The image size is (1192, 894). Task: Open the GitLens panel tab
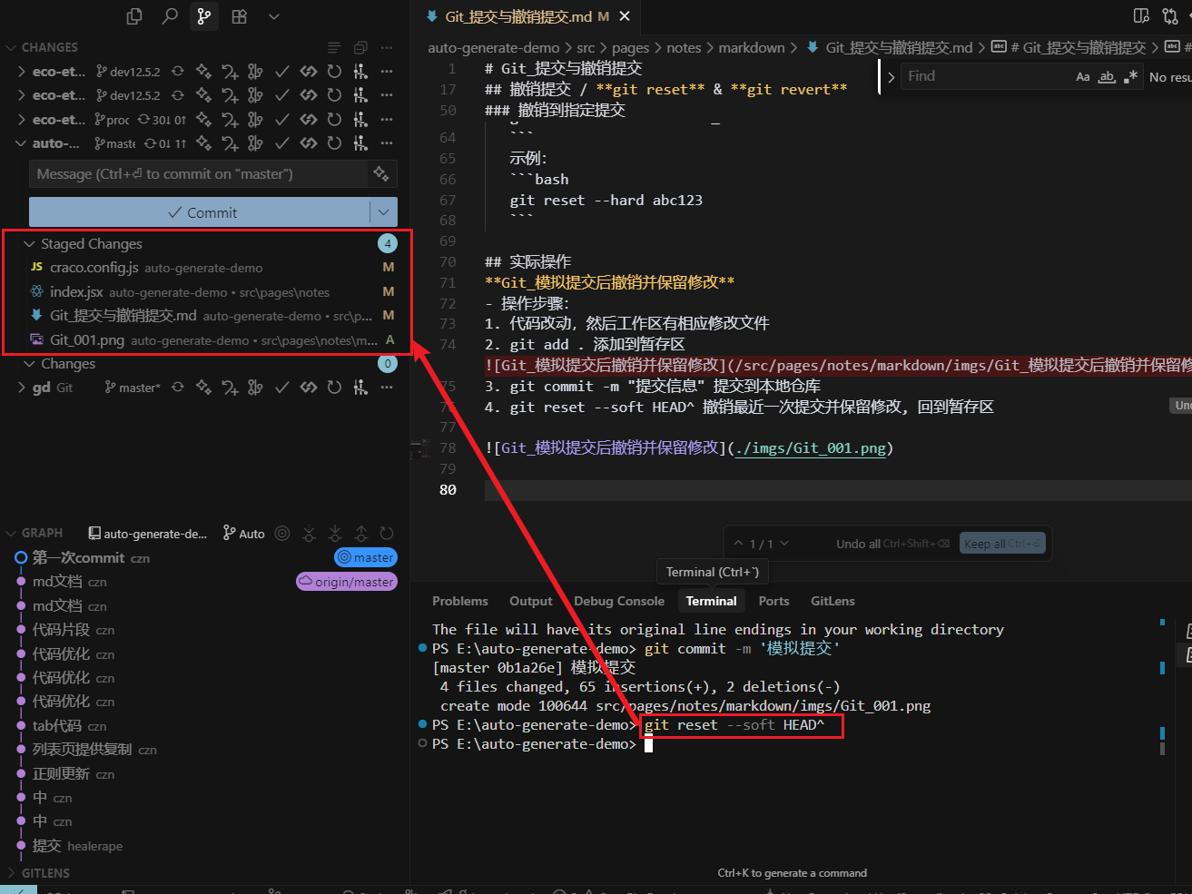[832, 601]
